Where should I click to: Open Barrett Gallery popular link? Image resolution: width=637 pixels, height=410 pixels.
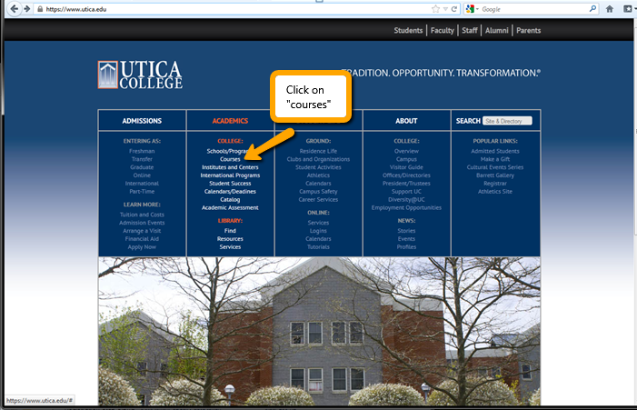[495, 175]
